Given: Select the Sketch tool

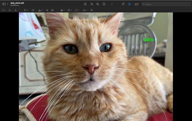Looking at the screenshot, I should coord(15,10).
